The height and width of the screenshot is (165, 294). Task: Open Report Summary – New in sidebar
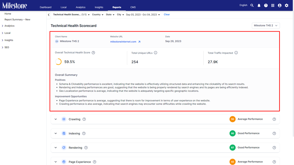tap(17, 20)
